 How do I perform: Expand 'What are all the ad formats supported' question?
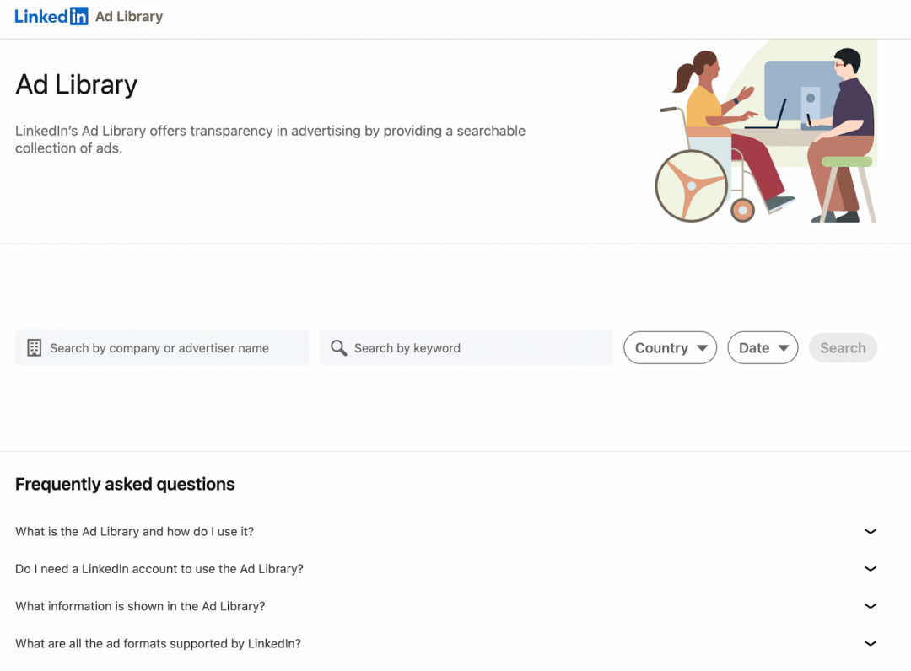pyautogui.click(x=446, y=643)
